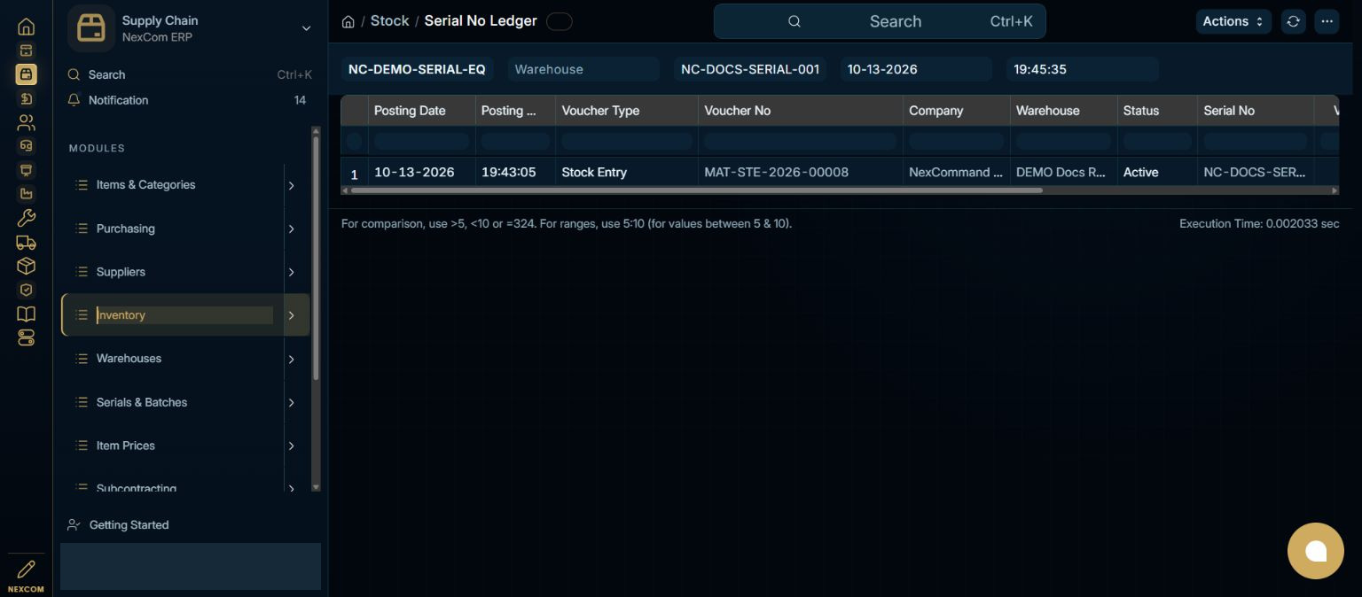Viewport: 1362px width, 597px height.
Task: Click the table horizontal scrollbar thumb
Action: pyautogui.click(x=696, y=190)
